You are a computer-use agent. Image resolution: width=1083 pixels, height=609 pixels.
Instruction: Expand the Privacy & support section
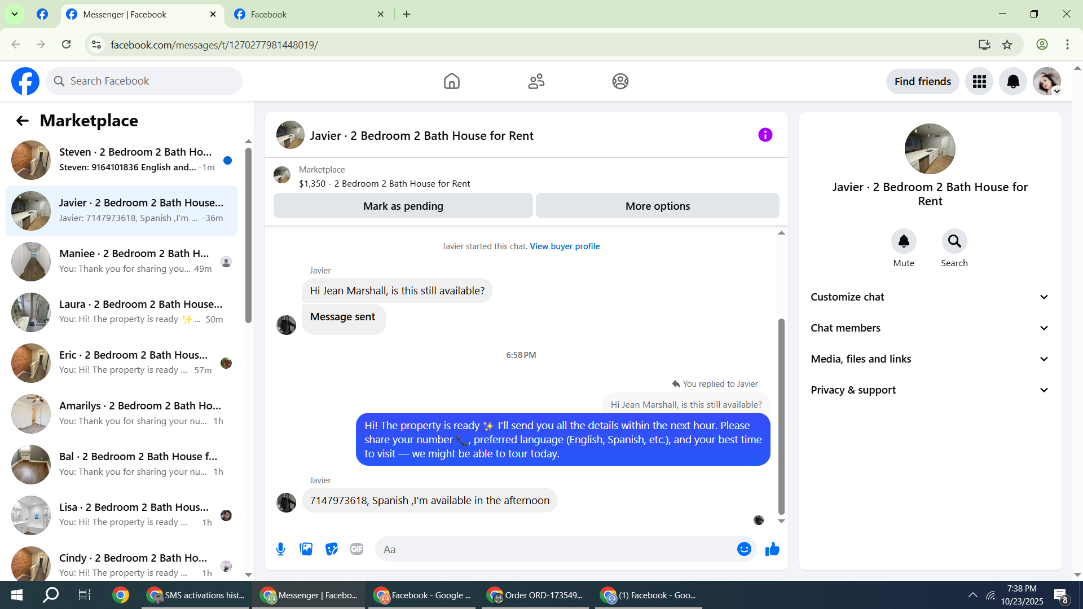(x=930, y=390)
